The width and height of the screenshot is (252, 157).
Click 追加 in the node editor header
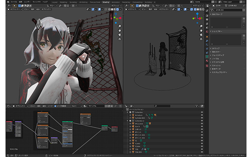44,106
